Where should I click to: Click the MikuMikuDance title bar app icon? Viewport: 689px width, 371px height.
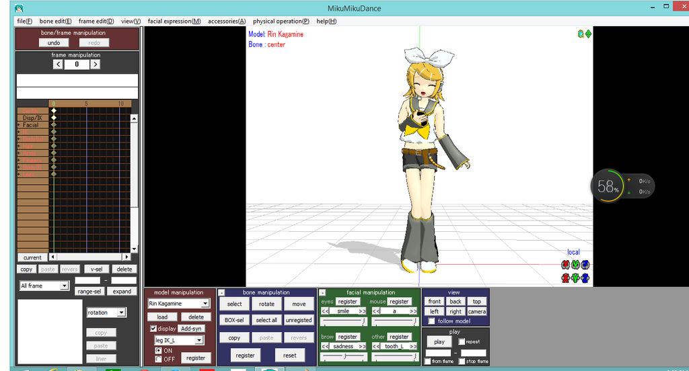pos(18,8)
